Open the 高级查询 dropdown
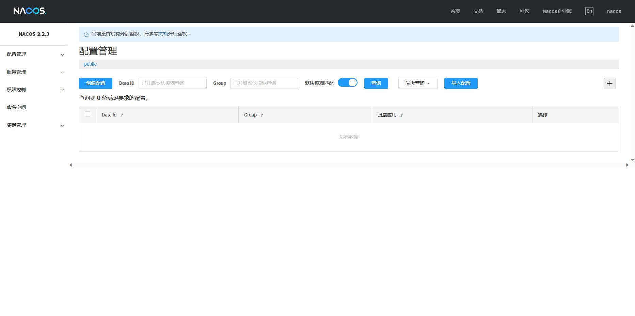 pyautogui.click(x=418, y=83)
